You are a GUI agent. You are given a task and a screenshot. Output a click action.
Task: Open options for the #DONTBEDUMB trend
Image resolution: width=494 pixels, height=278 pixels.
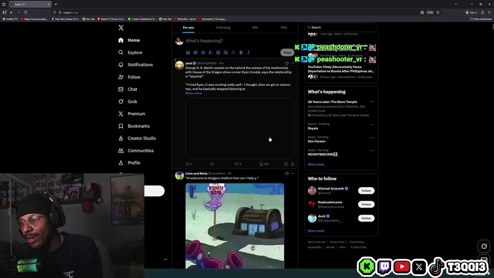pyautogui.click(x=372, y=151)
